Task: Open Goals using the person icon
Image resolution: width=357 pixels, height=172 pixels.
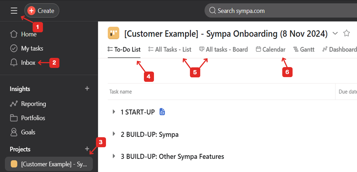Action: click(x=13, y=132)
